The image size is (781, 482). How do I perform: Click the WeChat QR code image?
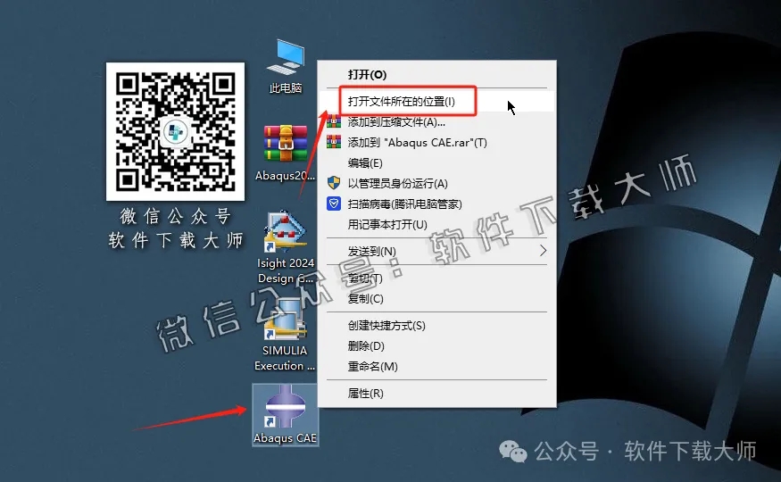pyautogui.click(x=175, y=131)
